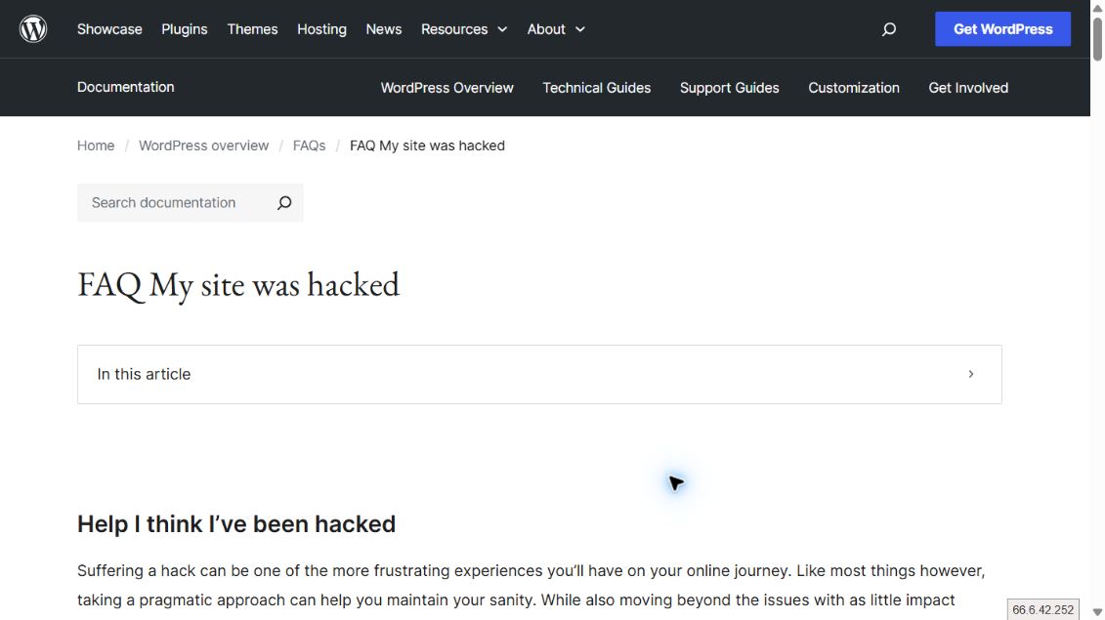Click the page vertical scrollbar thumb

[x=1097, y=38]
